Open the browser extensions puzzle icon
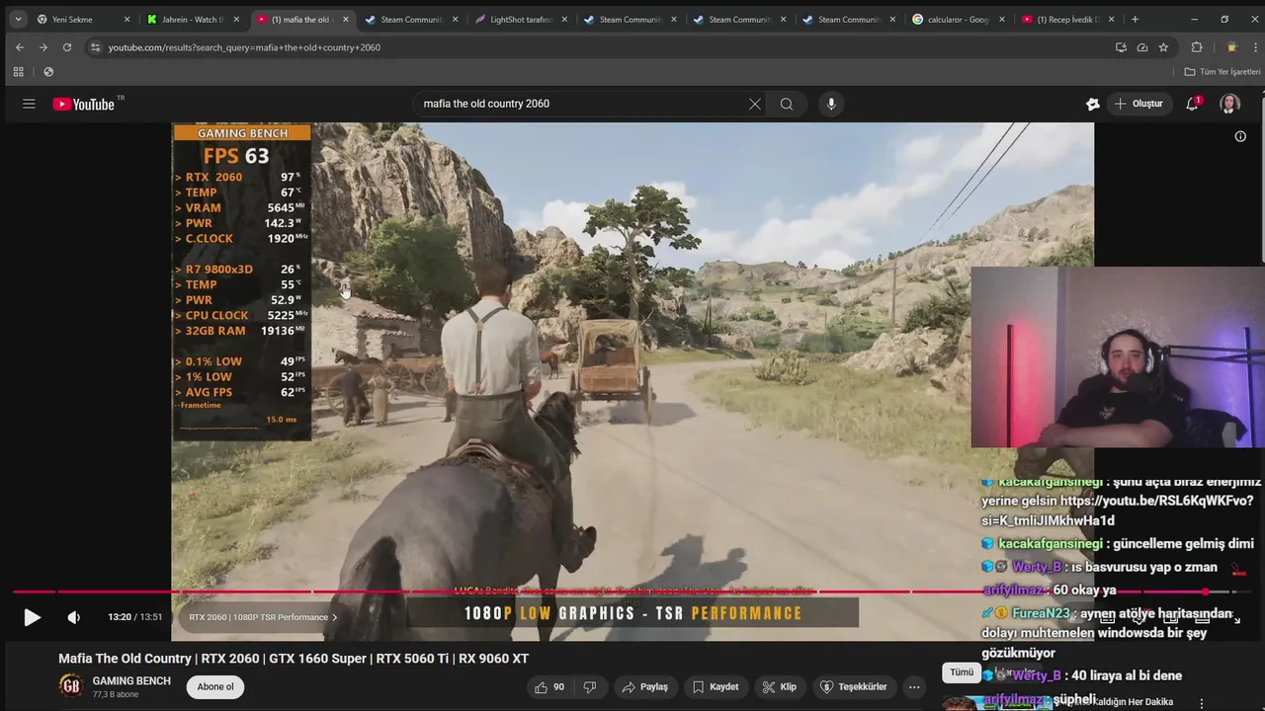The image size is (1265, 711). click(1197, 47)
